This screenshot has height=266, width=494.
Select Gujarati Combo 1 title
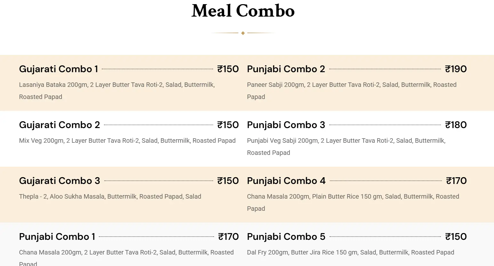[x=59, y=69]
